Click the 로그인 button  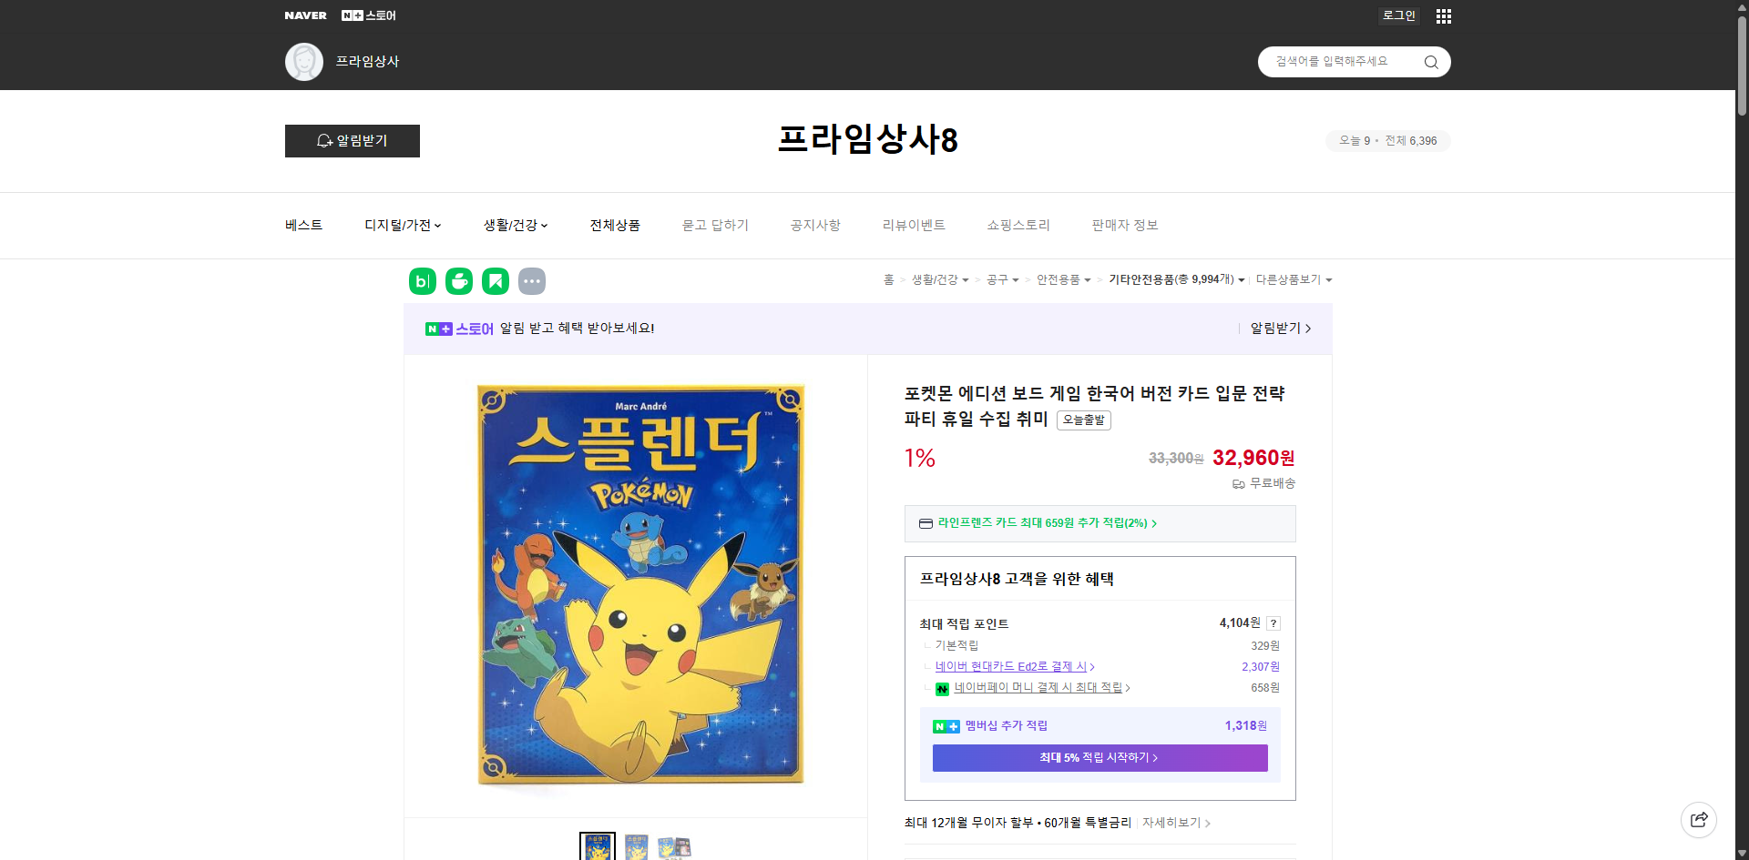pos(1398,15)
